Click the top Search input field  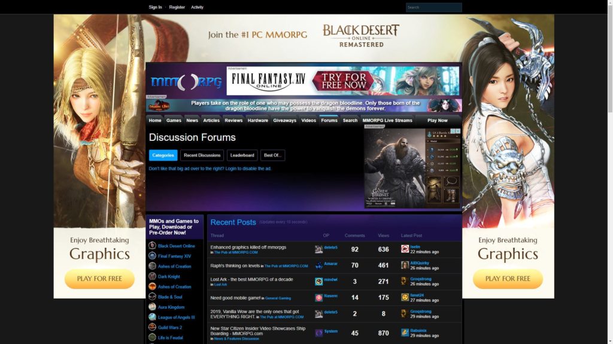pos(433,8)
